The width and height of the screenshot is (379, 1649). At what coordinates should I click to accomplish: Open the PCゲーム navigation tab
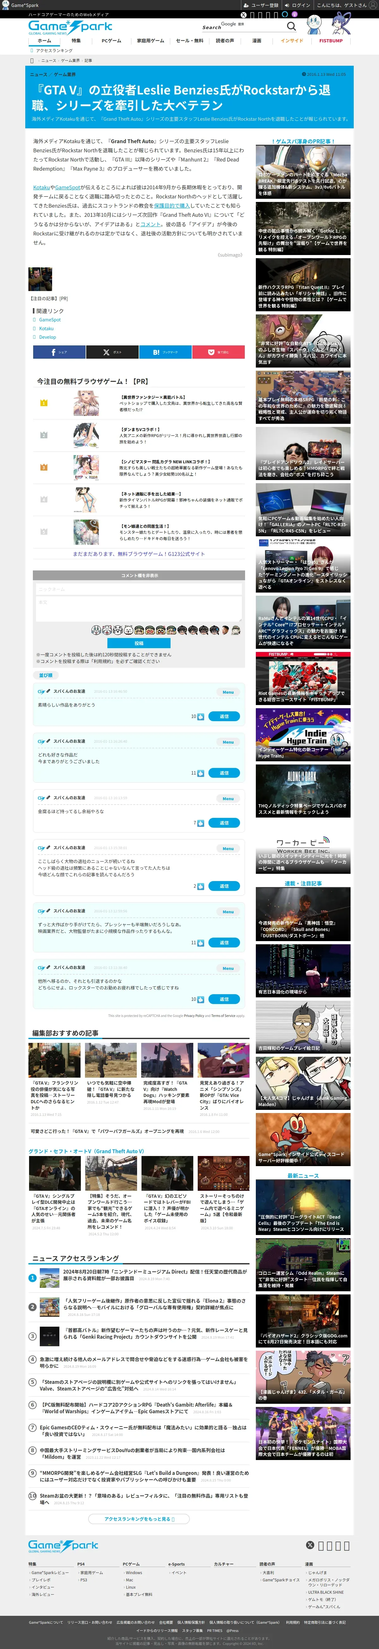point(111,41)
